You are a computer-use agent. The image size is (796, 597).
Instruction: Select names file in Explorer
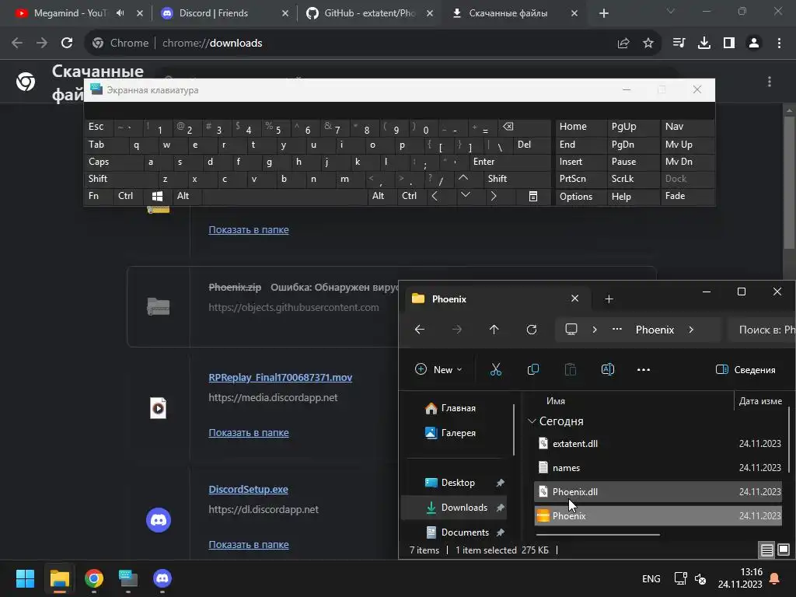point(658,467)
